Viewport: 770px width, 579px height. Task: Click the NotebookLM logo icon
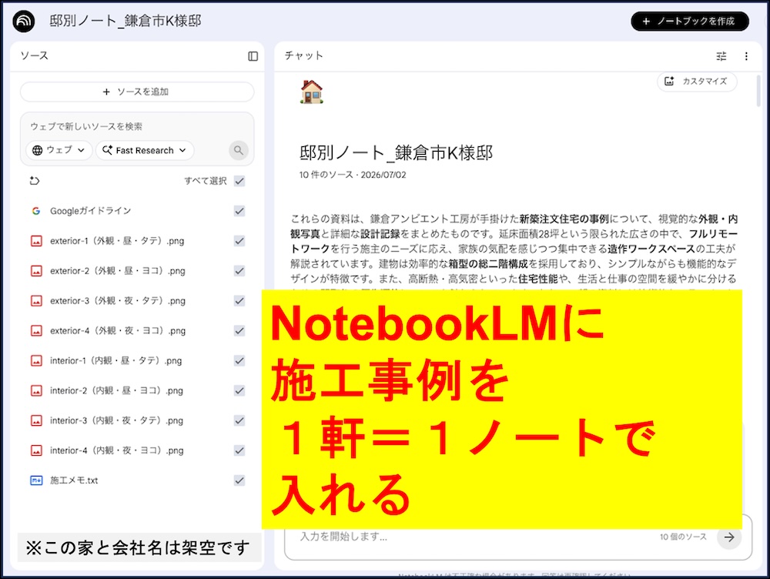coord(24,21)
